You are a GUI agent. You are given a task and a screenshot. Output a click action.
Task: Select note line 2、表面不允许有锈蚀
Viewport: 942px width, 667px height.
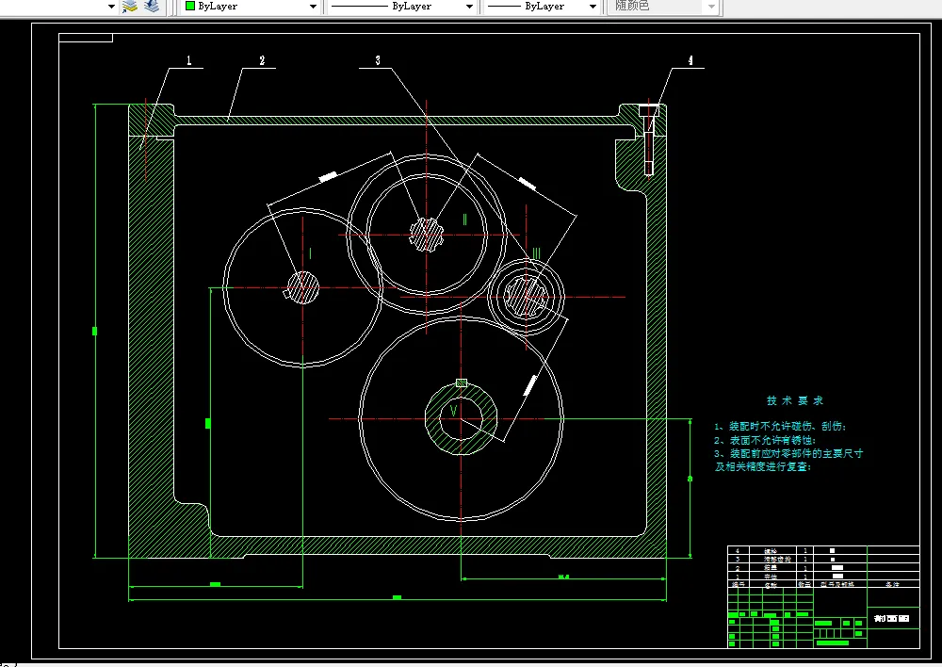click(x=764, y=440)
